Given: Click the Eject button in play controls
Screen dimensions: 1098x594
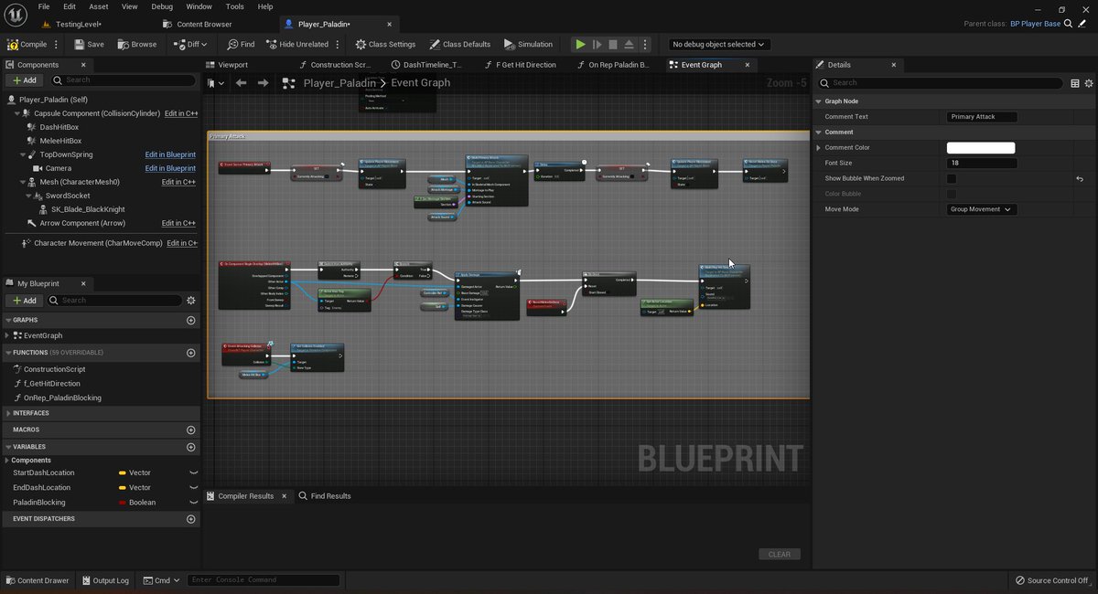Looking at the screenshot, I should click(x=630, y=44).
